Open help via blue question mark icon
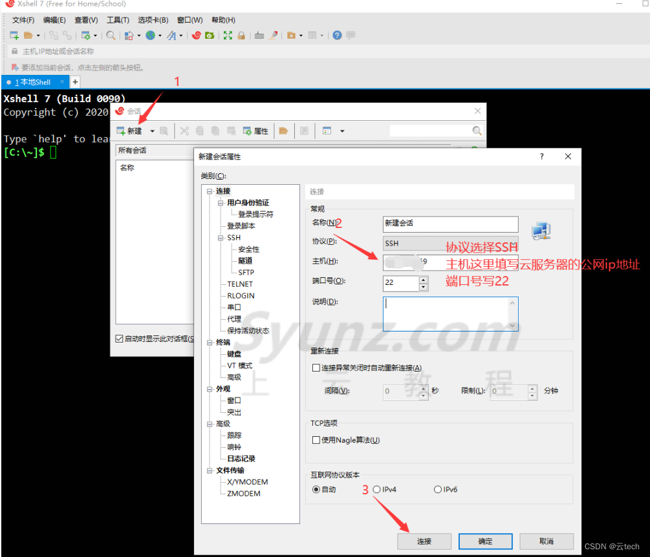 click(x=337, y=36)
